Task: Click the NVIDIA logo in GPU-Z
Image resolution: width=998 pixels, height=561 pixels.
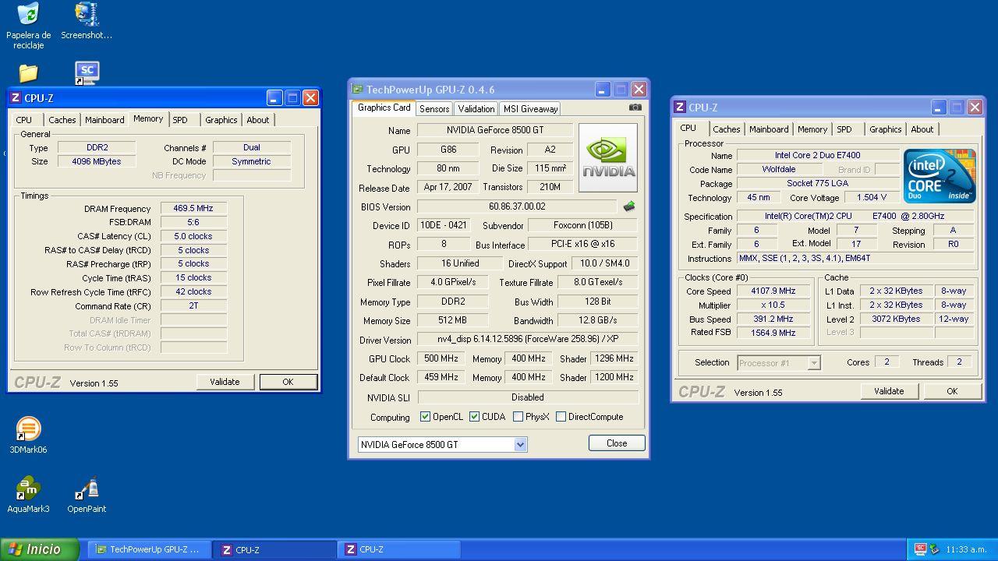Action: click(x=607, y=157)
